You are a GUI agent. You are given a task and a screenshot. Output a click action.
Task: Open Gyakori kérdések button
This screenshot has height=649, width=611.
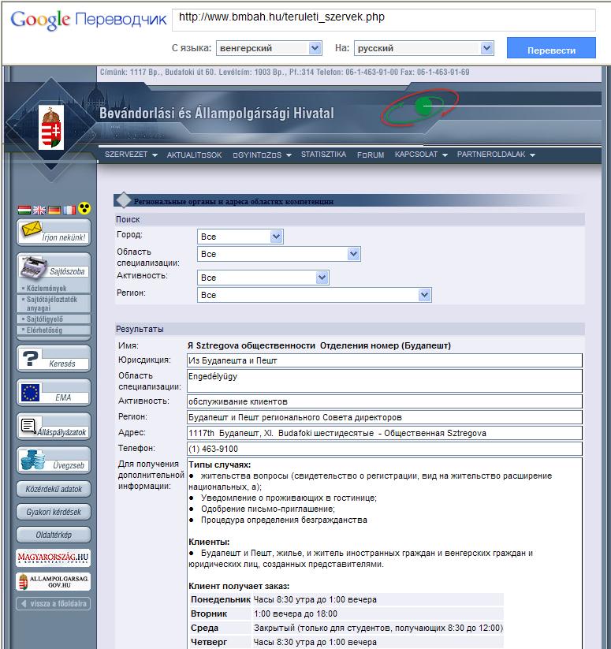[54, 512]
